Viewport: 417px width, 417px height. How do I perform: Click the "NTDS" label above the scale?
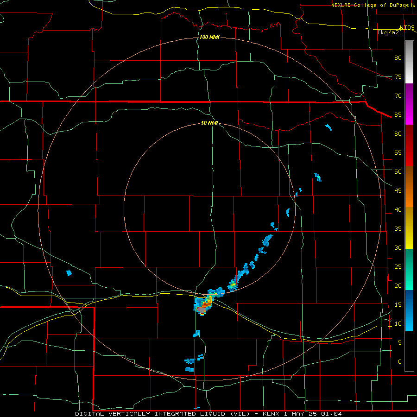(407, 28)
